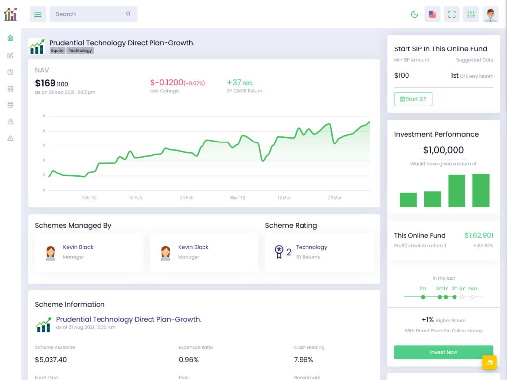Screen dimensions: 507x380
Task: Toggle the hamburger menu button
Action: [38, 14]
